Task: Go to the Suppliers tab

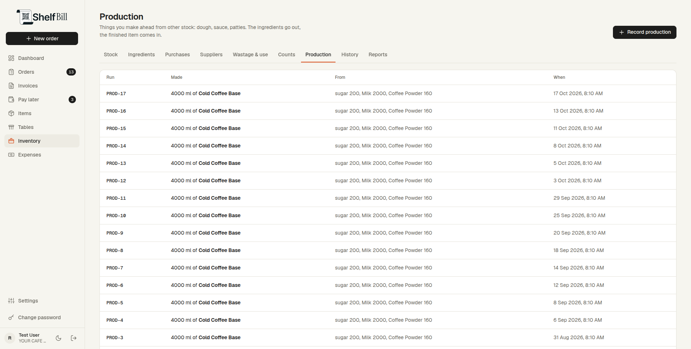Action: [x=211, y=54]
